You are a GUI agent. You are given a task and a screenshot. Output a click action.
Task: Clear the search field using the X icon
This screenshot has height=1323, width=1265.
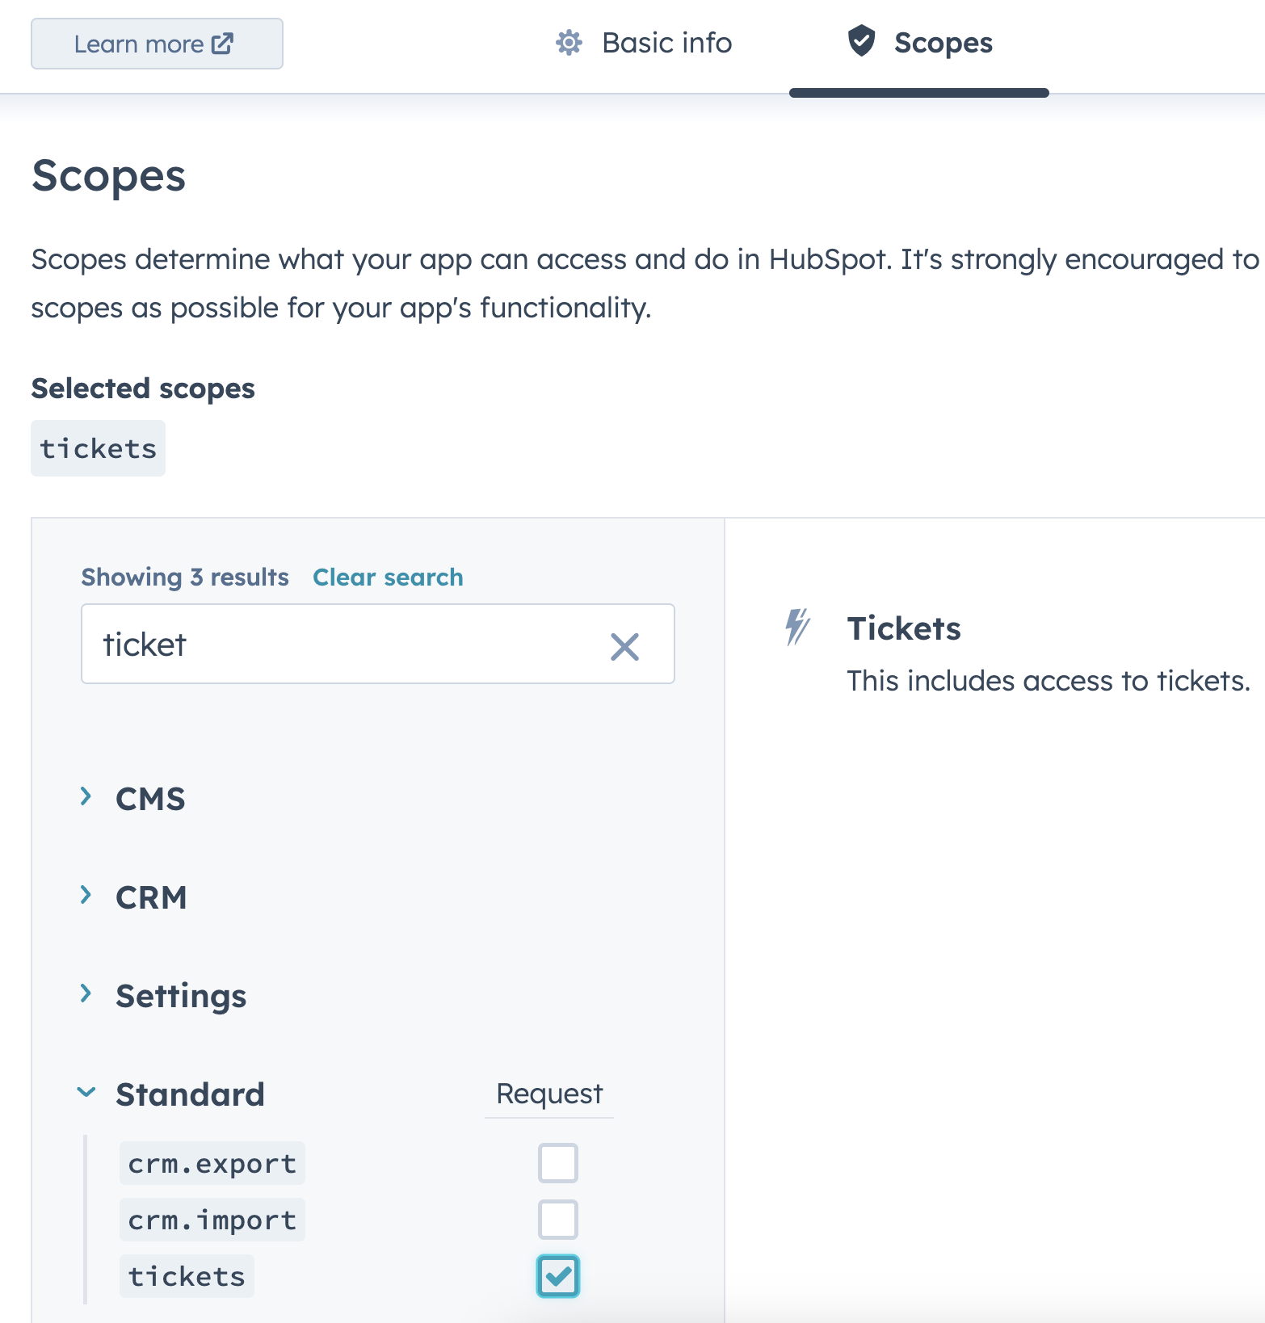pos(625,645)
